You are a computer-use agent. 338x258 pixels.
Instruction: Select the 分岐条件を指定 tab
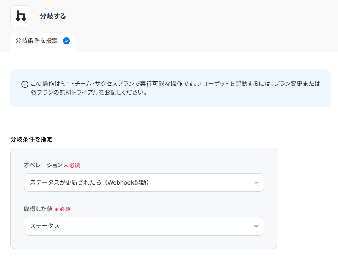[43, 41]
